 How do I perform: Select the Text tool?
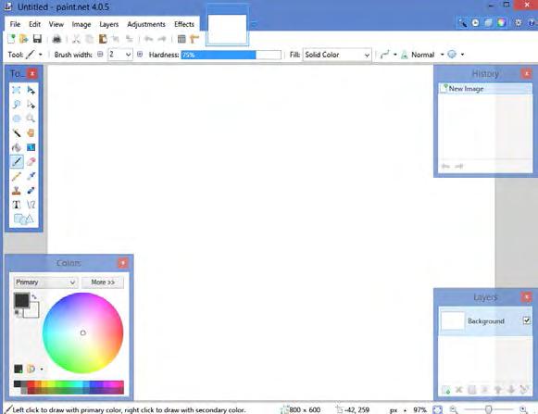click(x=16, y=205)
